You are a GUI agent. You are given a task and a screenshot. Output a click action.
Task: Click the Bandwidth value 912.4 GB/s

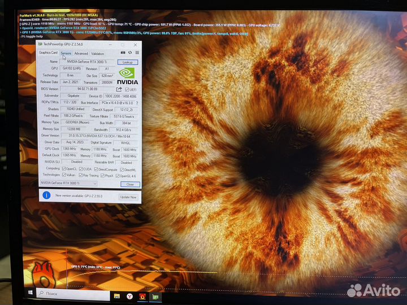[124, 130]
